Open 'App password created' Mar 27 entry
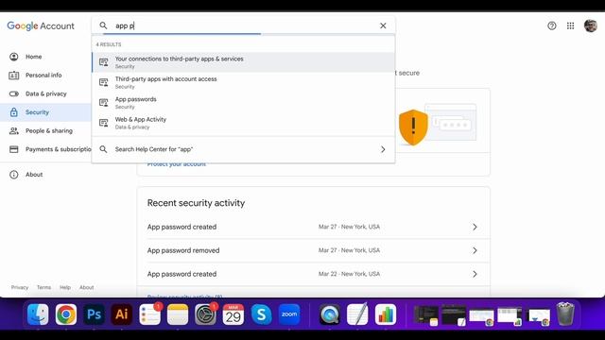The image size is (605, 340). [313, 227]
